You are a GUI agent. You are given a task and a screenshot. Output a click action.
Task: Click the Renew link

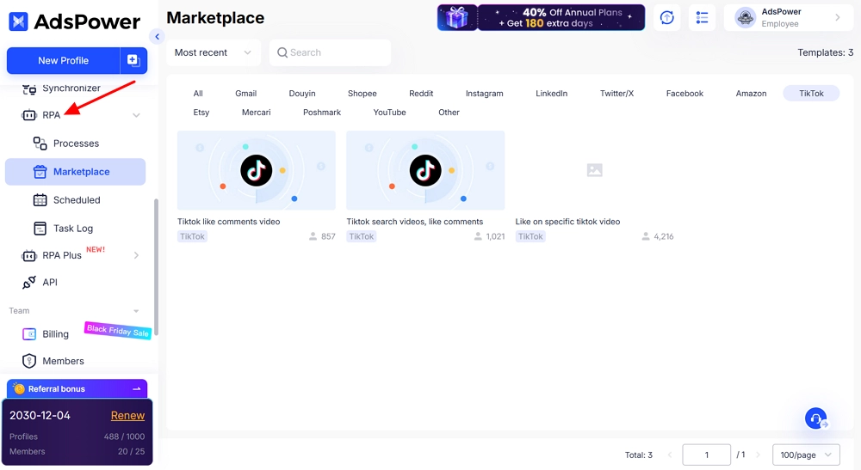tap(128, 416)
